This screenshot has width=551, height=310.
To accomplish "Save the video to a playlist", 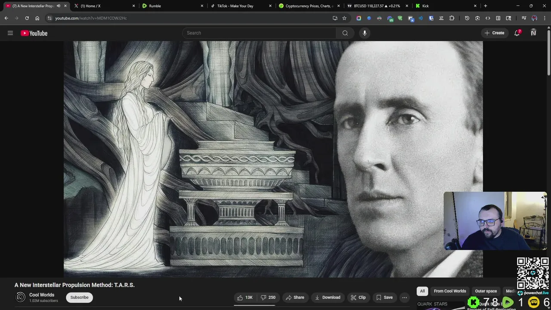I will point(384,298).
